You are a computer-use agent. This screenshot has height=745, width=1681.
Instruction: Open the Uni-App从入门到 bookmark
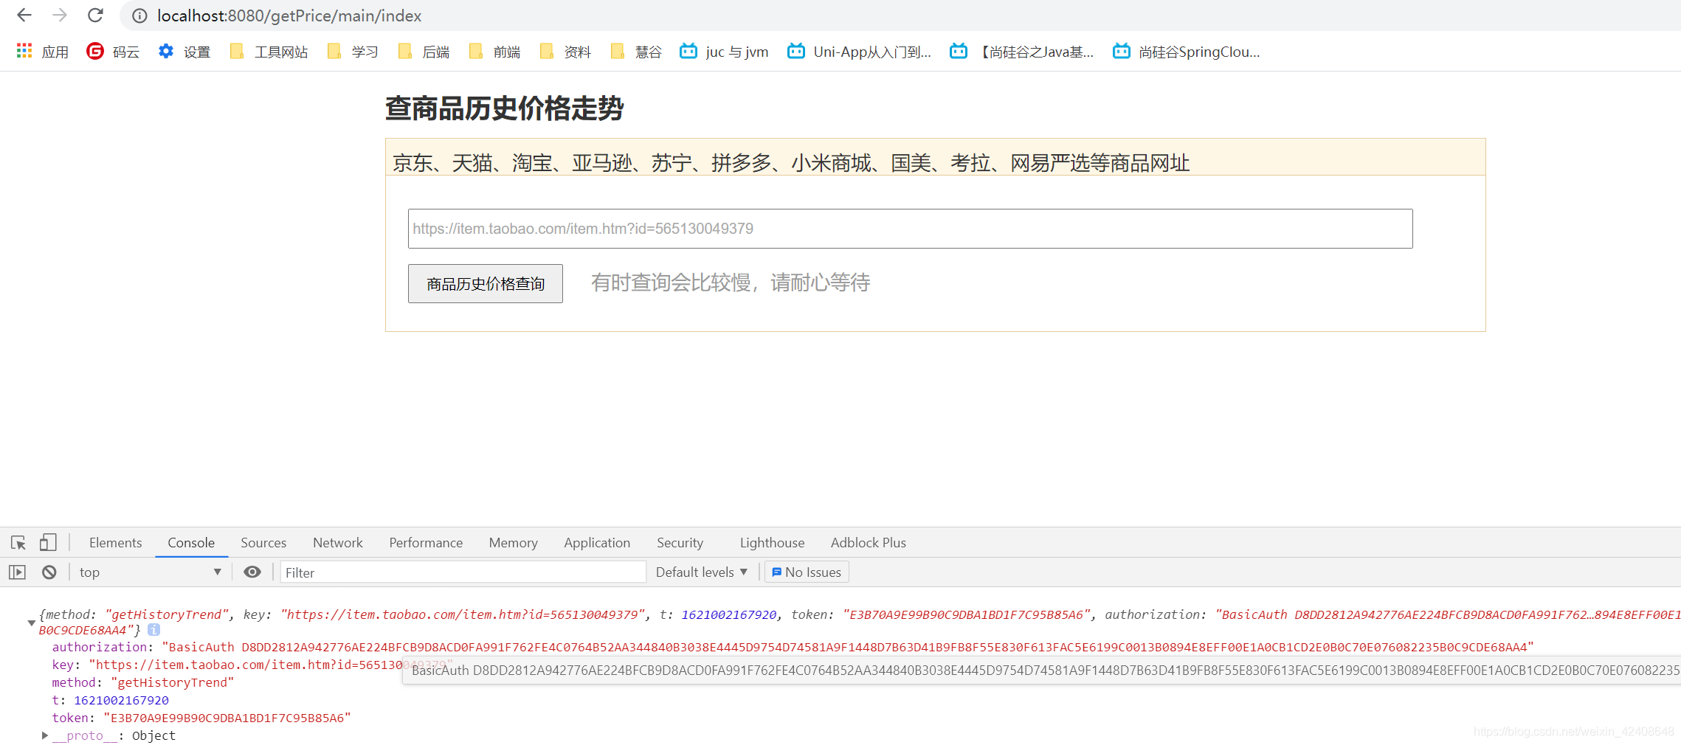(x=859, y=52)
